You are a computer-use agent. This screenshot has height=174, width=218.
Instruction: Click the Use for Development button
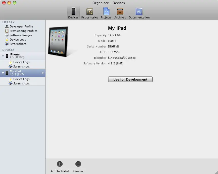[130, 79]
